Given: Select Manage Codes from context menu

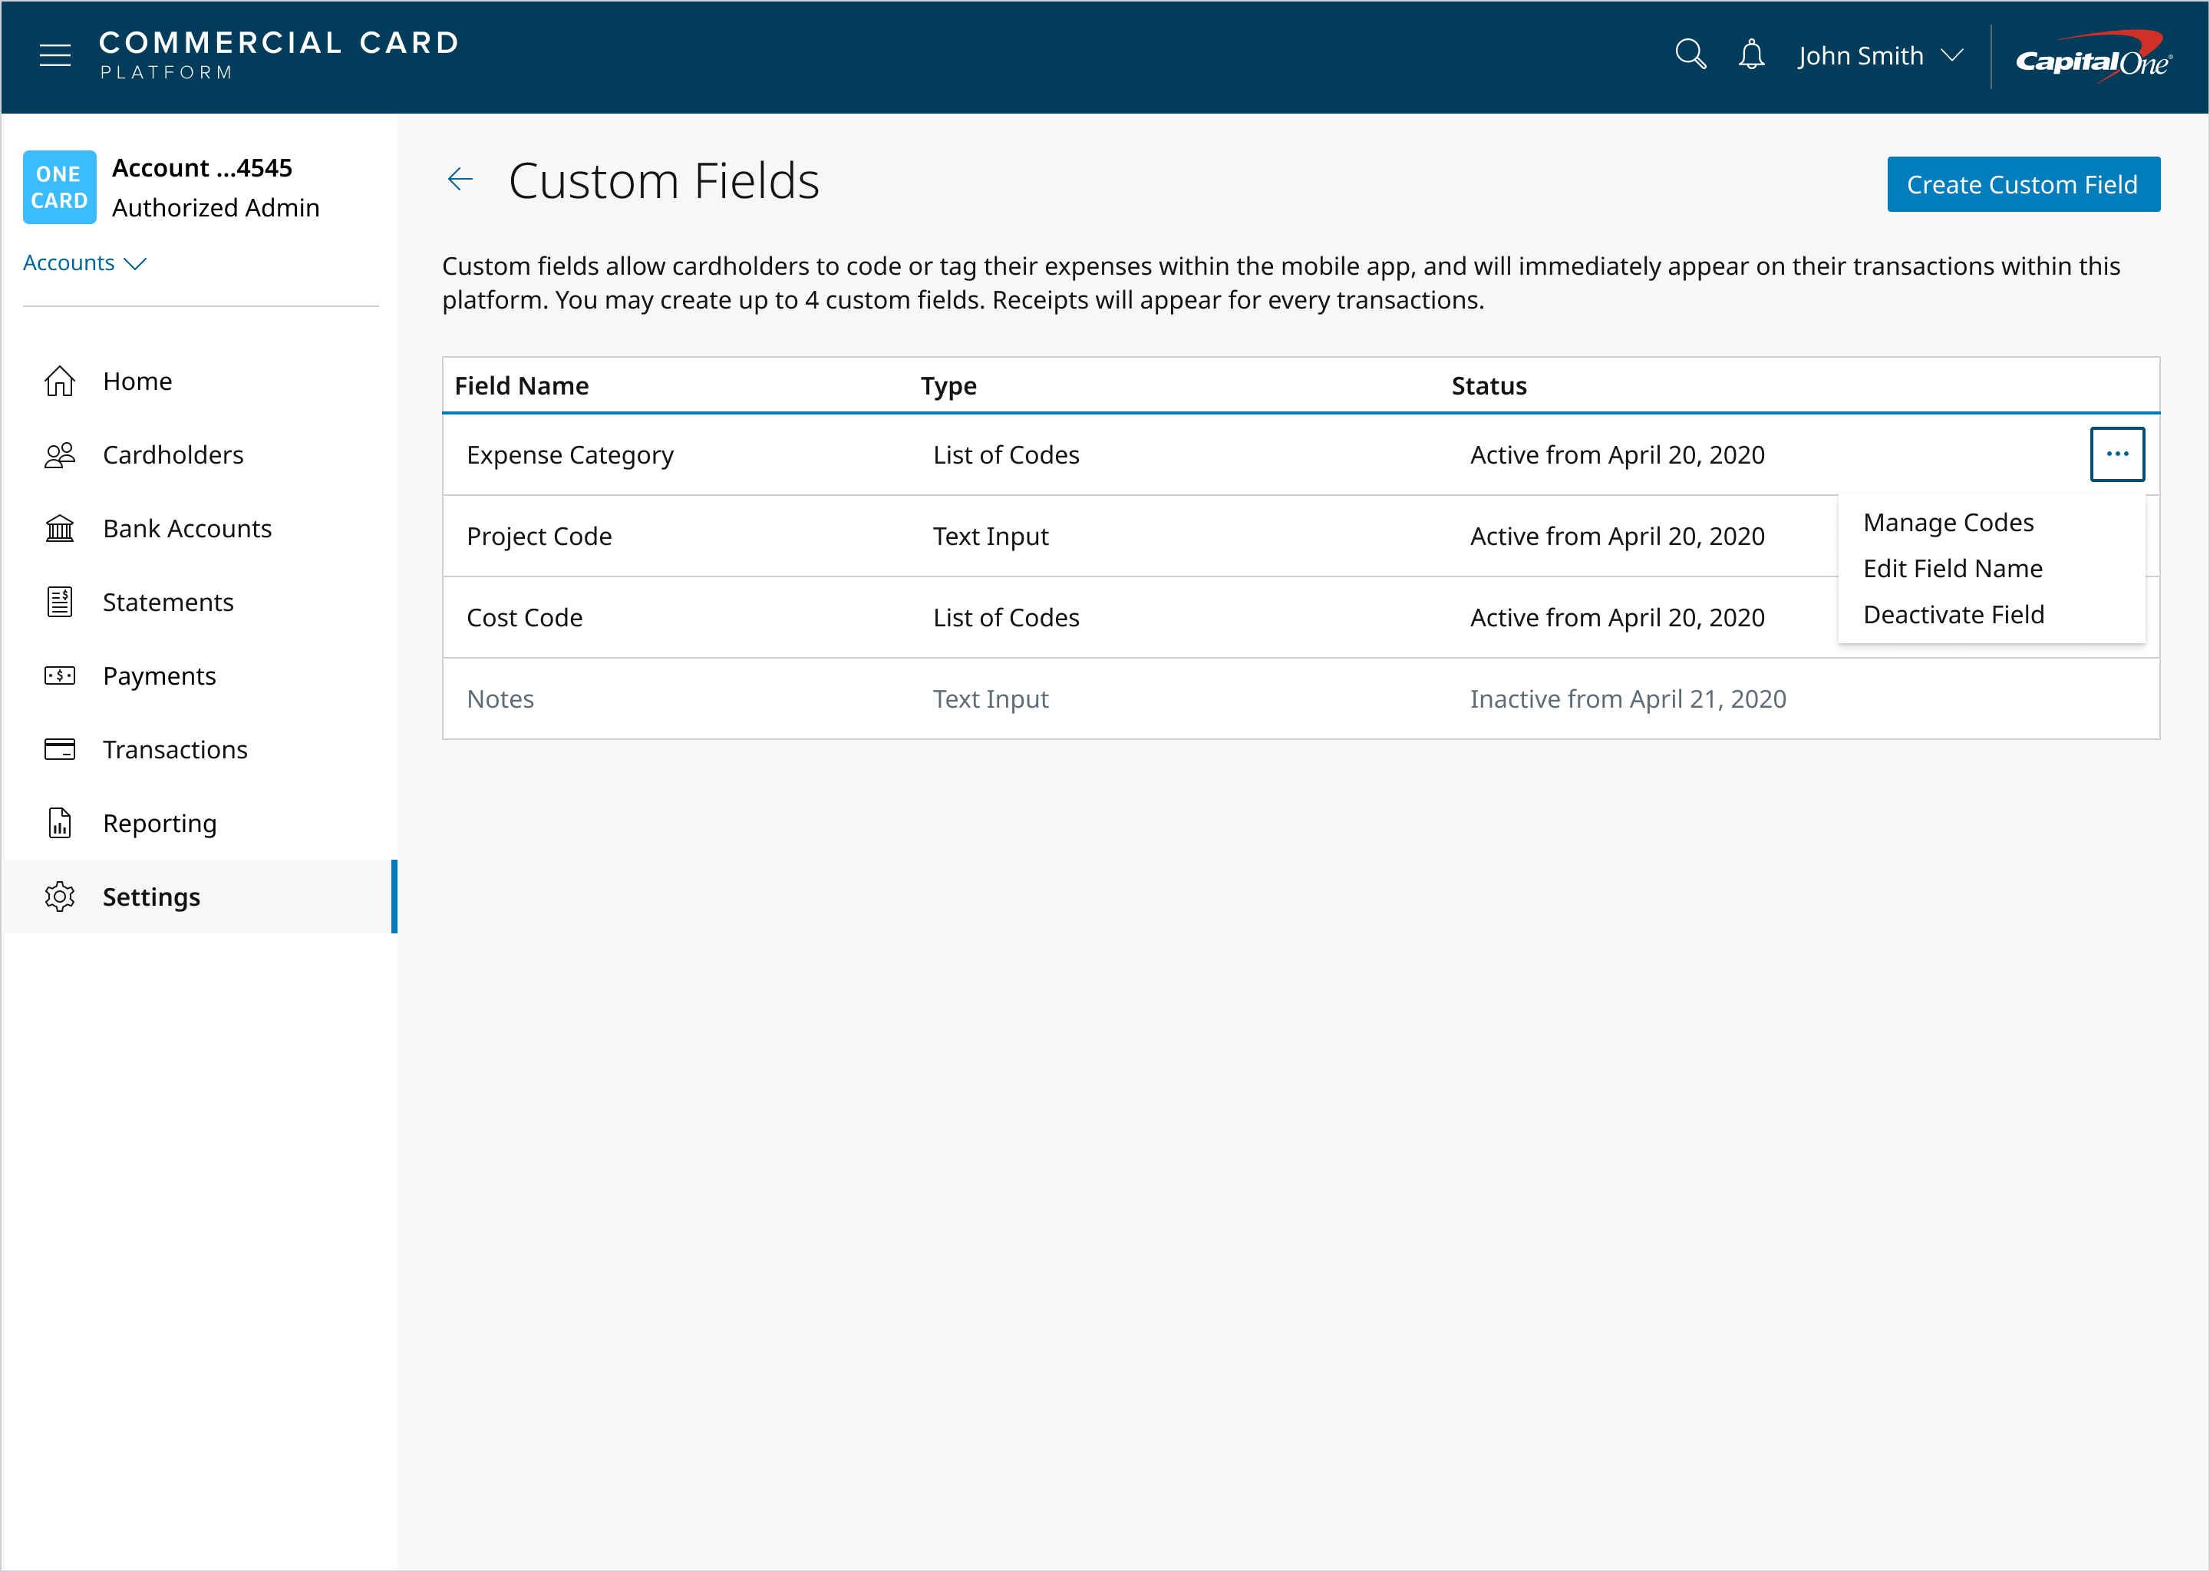Looking at the screenshot, I should point(1949,522).
